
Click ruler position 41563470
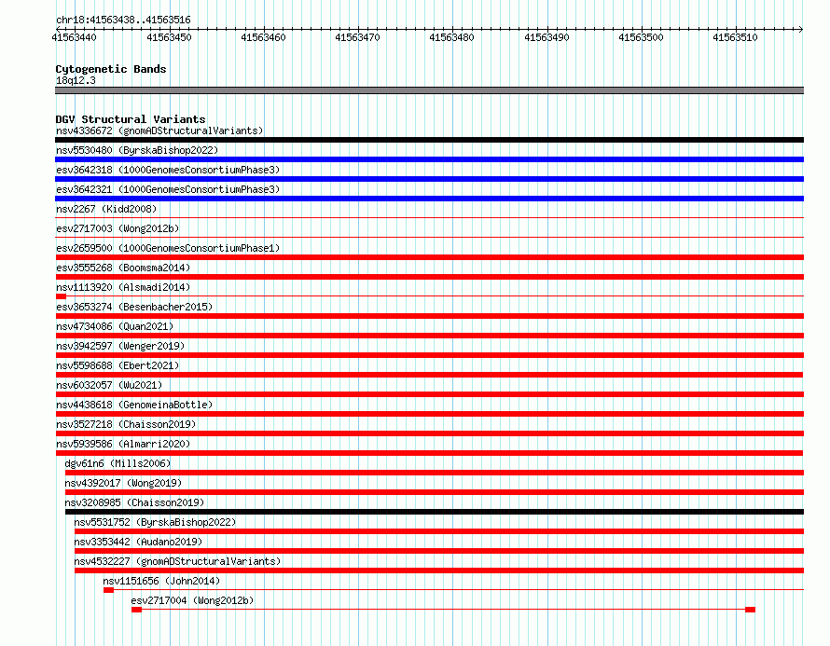(x=357, y=37)
